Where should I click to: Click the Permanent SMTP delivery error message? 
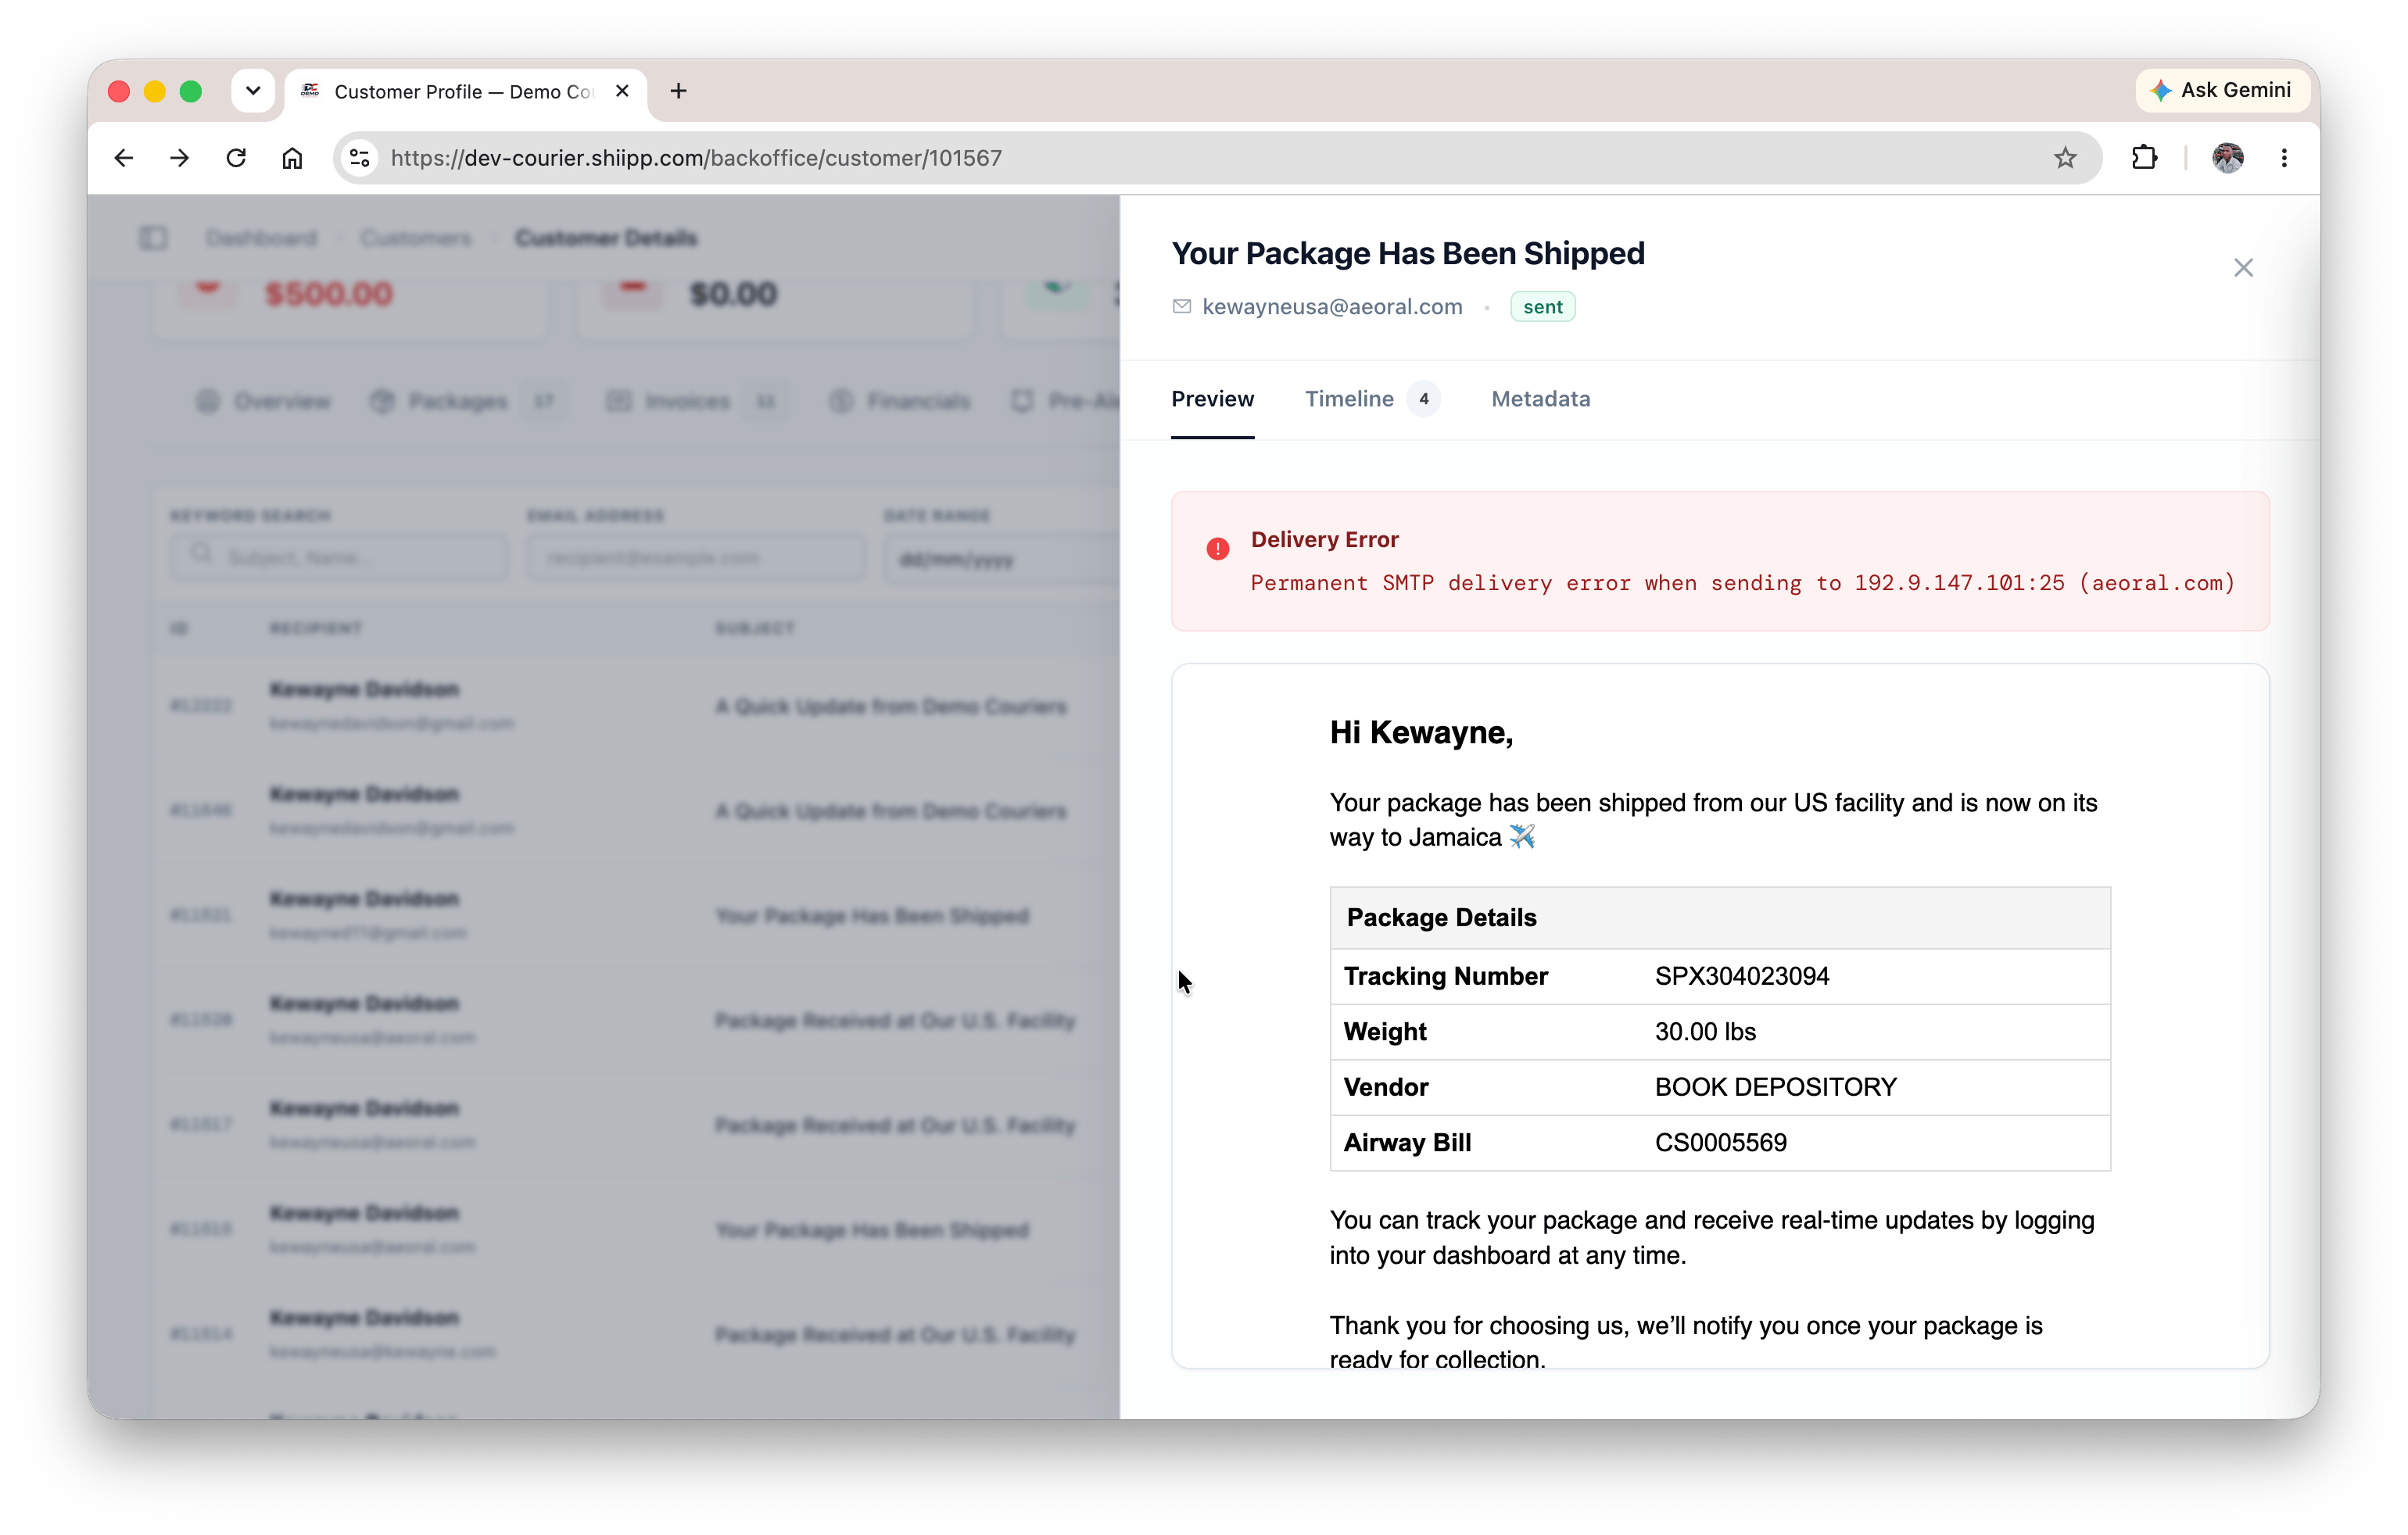1742,583
